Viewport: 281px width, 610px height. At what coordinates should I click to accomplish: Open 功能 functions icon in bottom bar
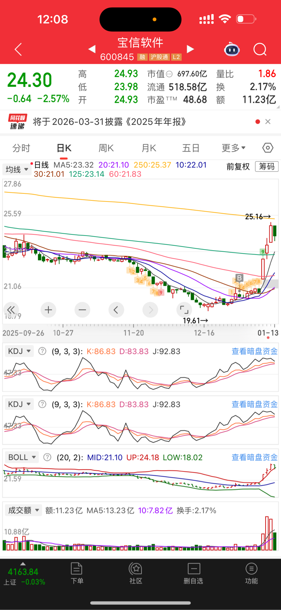pyautogui.click(x=251, y=573)
